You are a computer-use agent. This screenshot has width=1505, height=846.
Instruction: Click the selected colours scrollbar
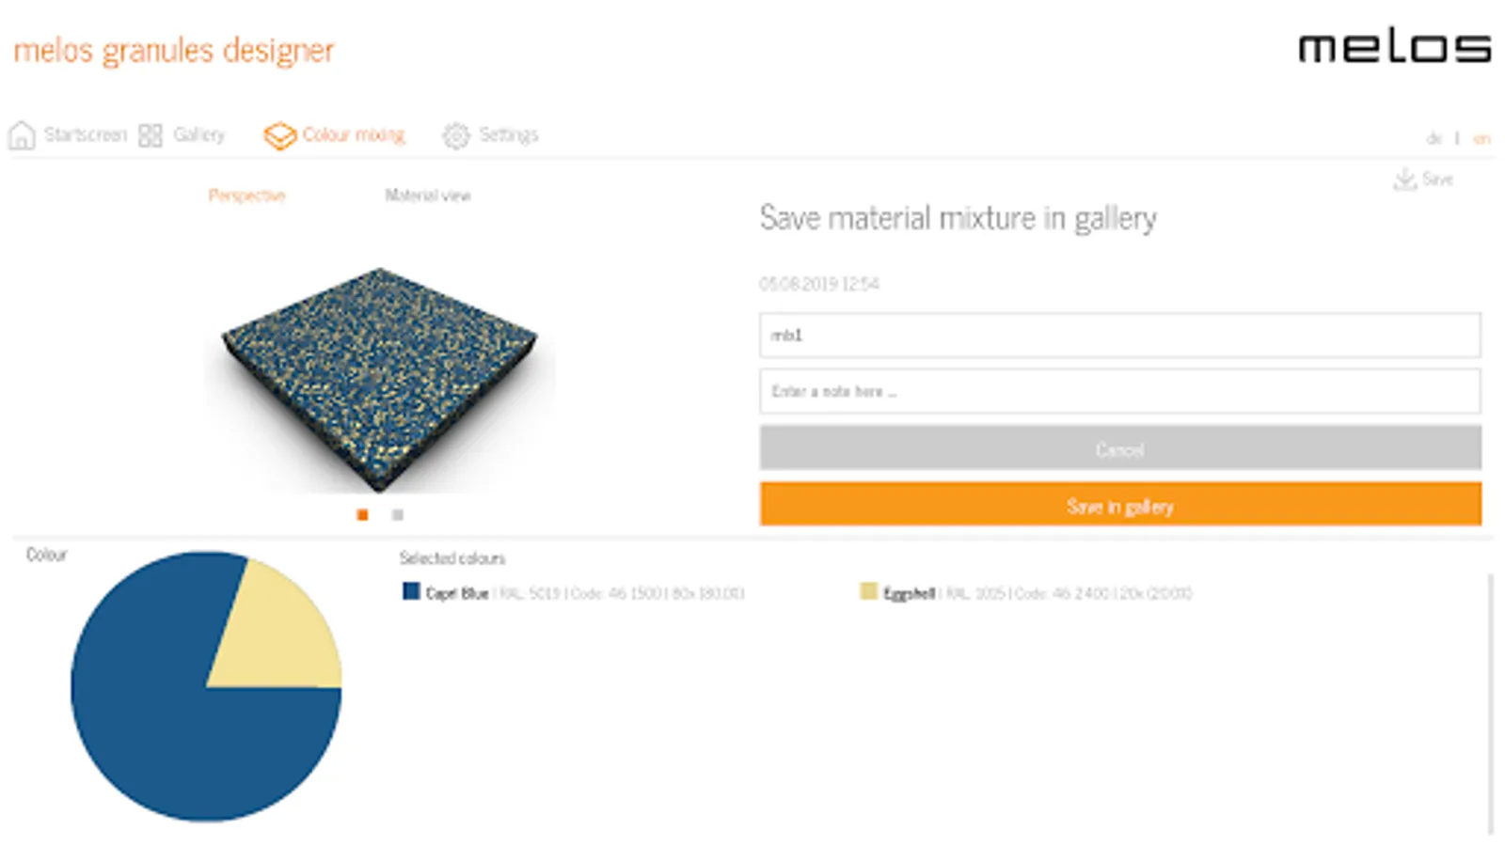click(1491, 703)
